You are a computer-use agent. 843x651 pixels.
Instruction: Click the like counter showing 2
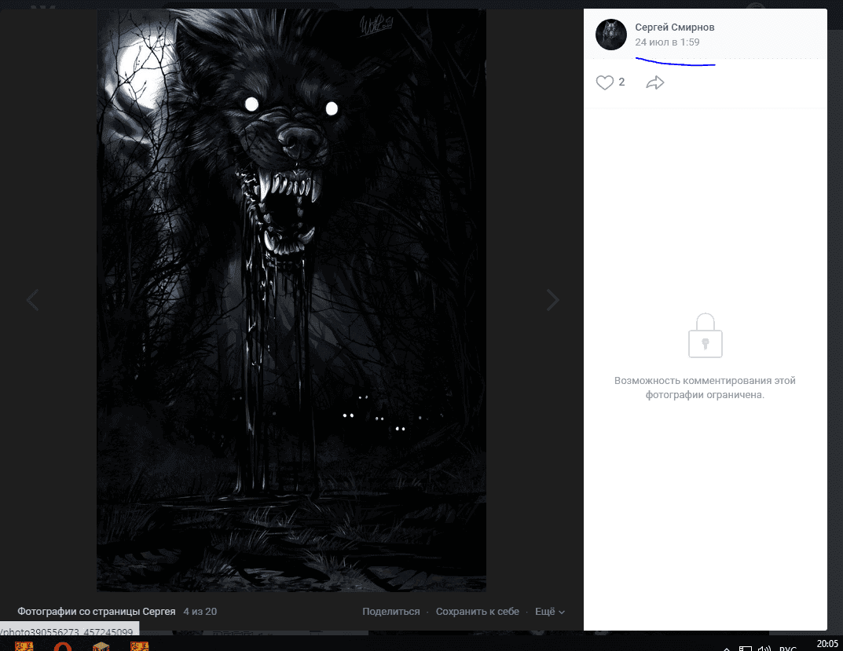point(621,82)
